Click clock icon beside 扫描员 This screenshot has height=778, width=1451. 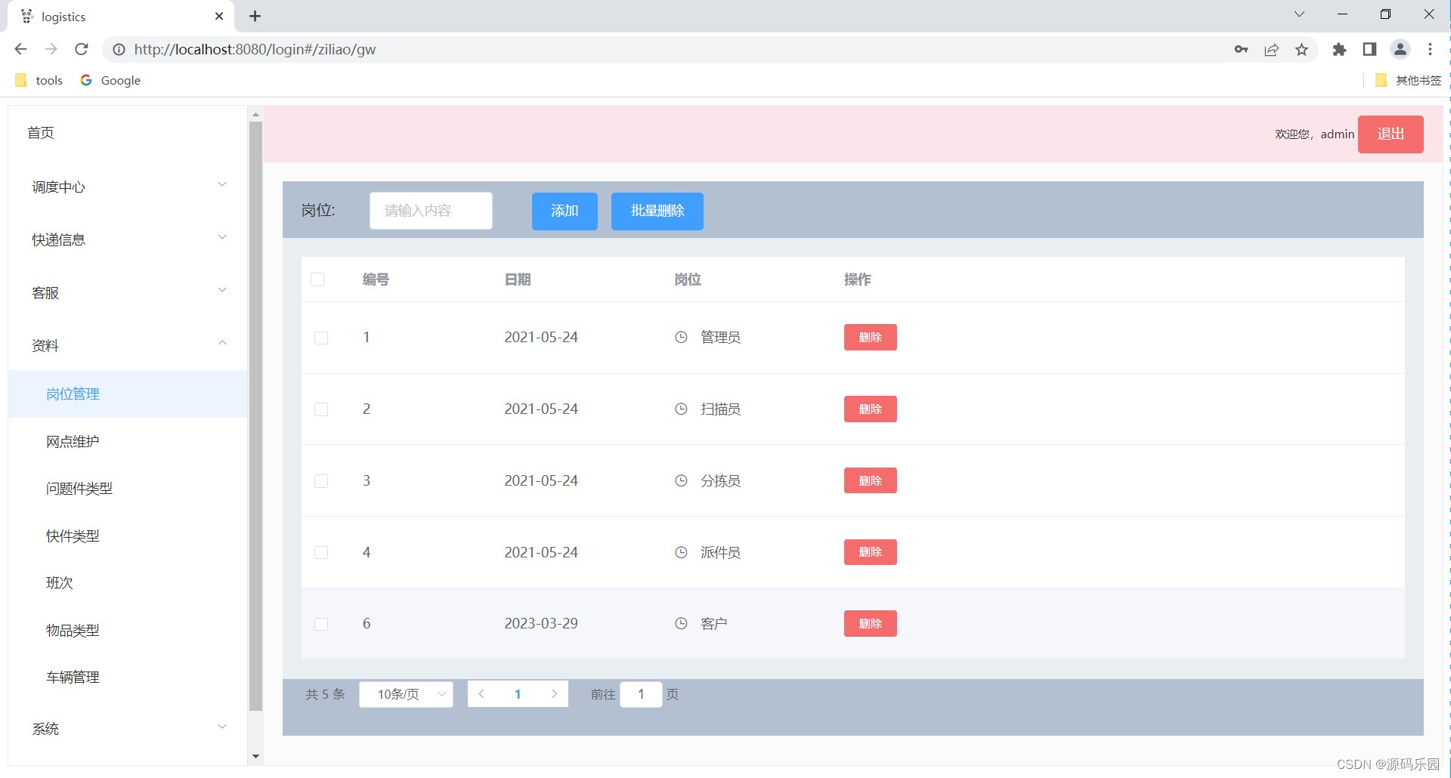click(x=681, y=409)
